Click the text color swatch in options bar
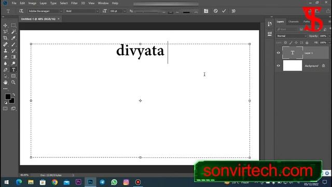The width and height of the screenshot is (332, 187). click(186, 12)
